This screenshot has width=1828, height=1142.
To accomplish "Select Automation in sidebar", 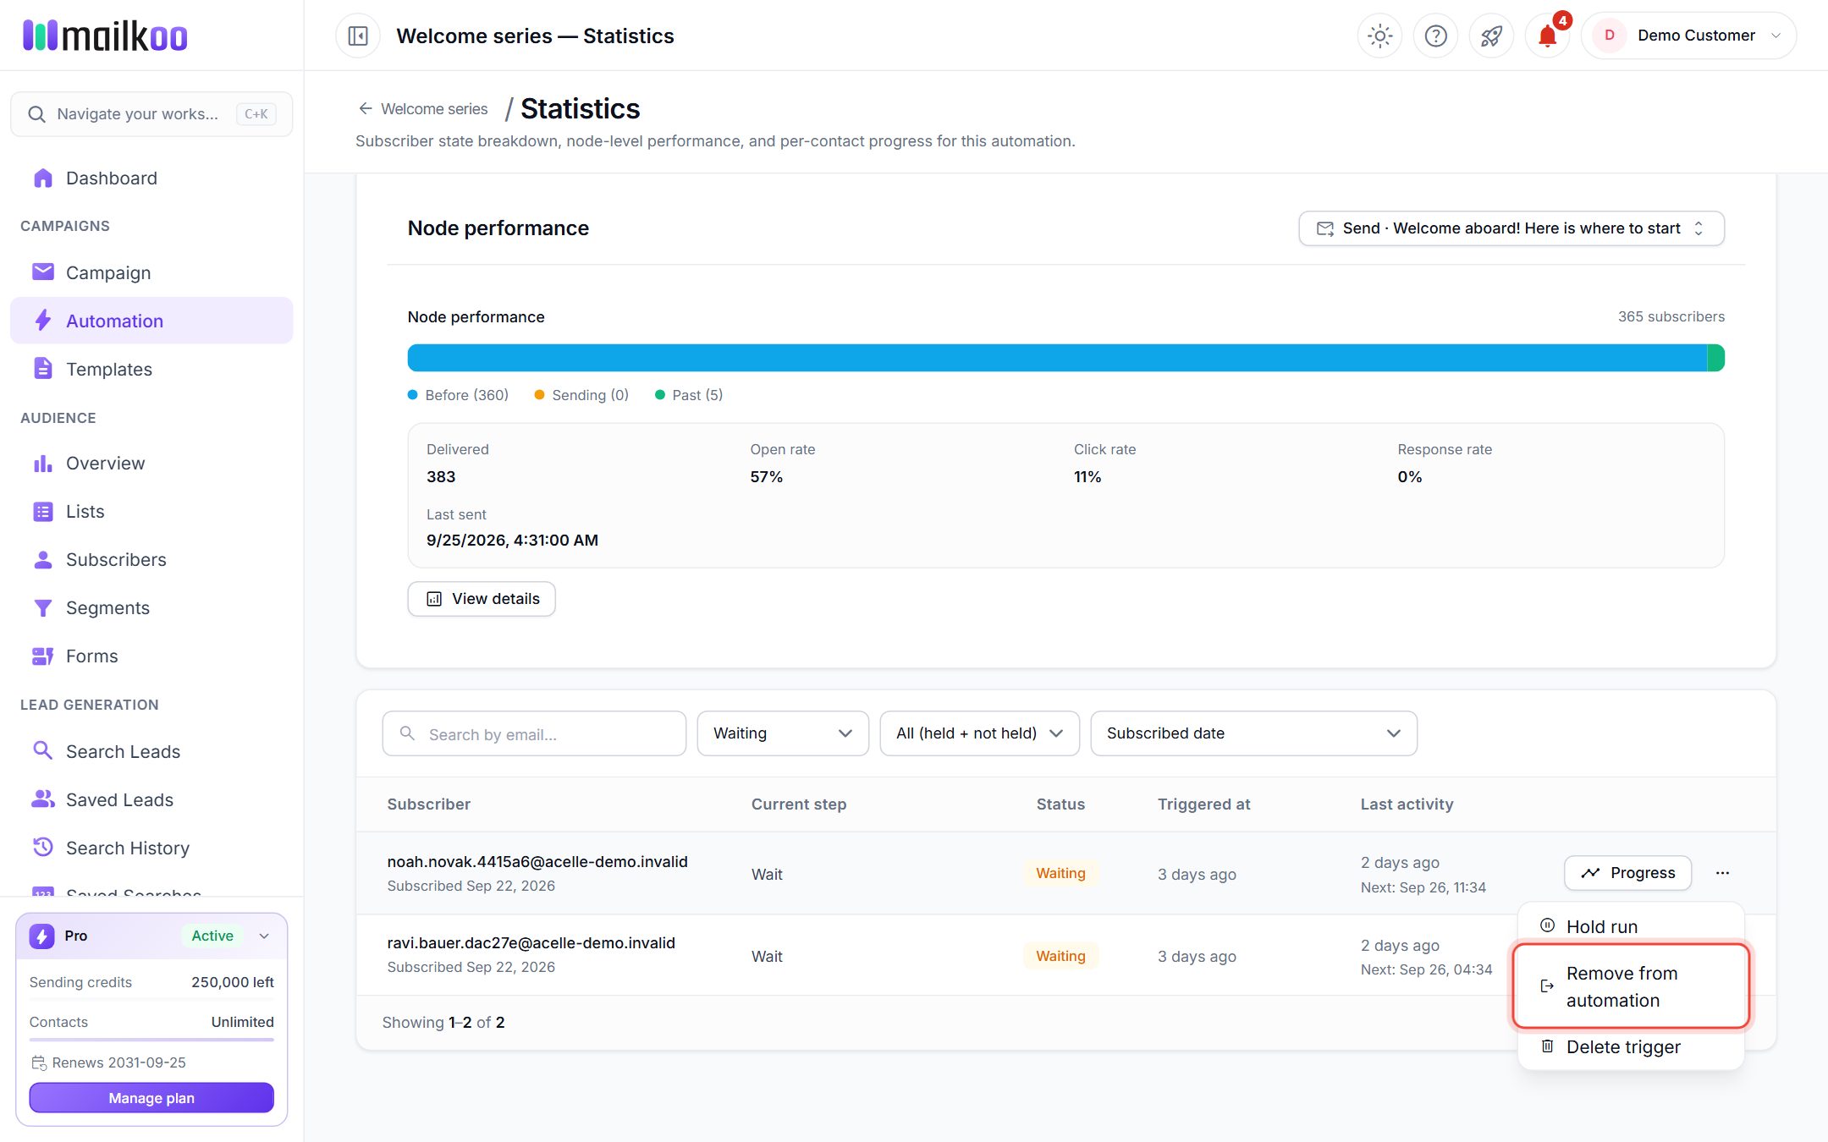I will pos(151,321).
